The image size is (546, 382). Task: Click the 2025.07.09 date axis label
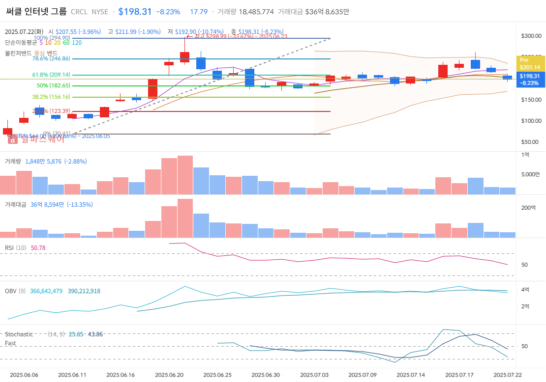point(363,375)
